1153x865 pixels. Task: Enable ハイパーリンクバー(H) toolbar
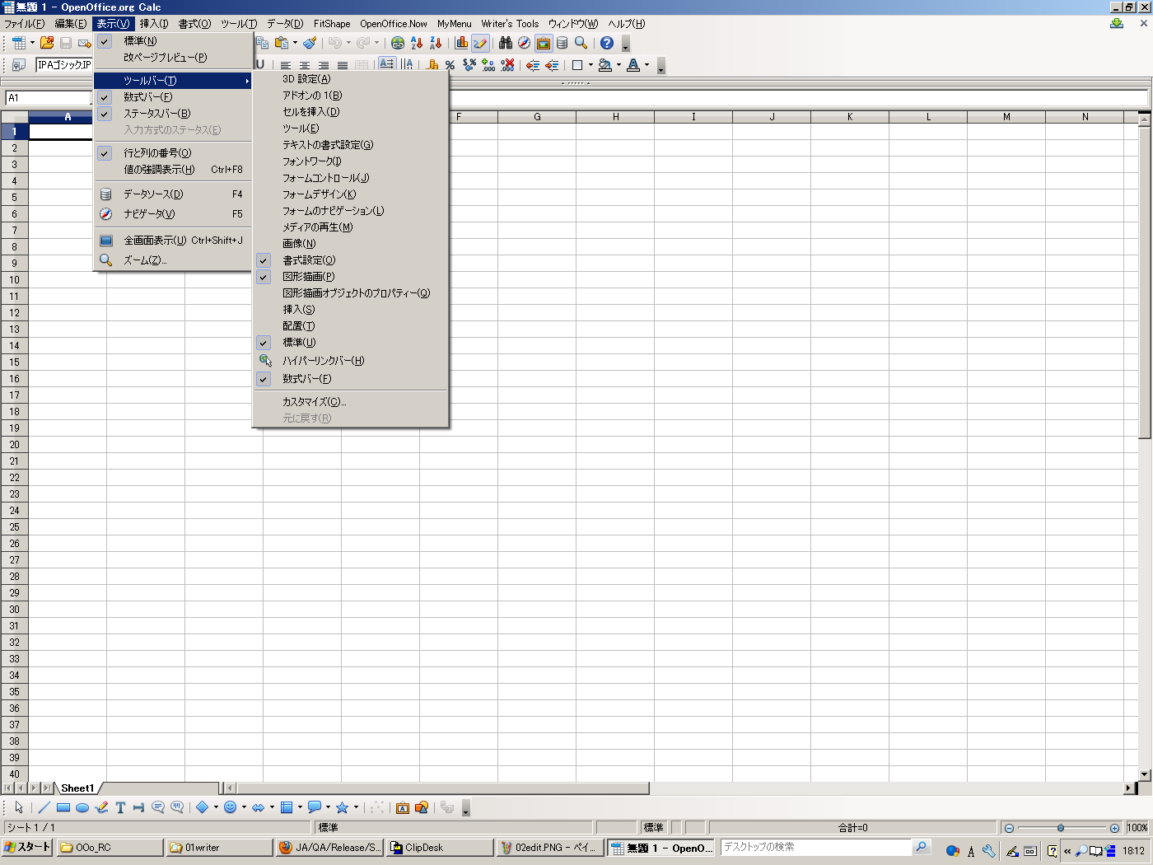coord(351,361)
